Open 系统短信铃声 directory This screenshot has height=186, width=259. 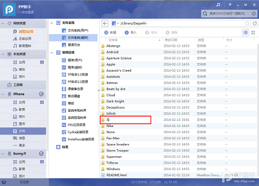pos(74,118)
